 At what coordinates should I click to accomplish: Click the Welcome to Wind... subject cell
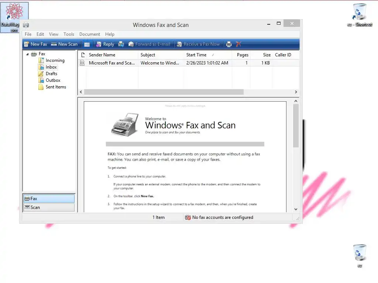tap(159, 63)
